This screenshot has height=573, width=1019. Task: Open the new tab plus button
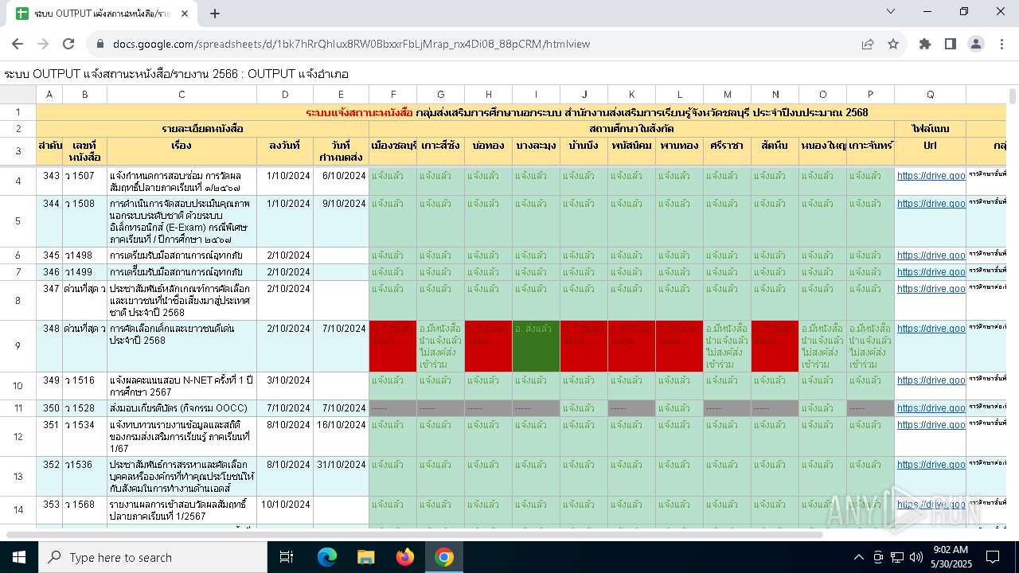(x=215, y=13)
